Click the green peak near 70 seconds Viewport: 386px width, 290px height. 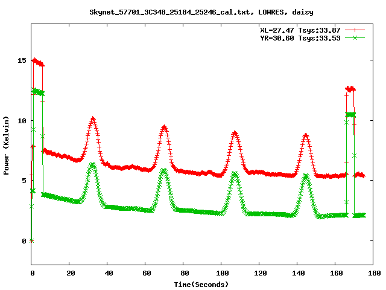[x=164, y=170]
